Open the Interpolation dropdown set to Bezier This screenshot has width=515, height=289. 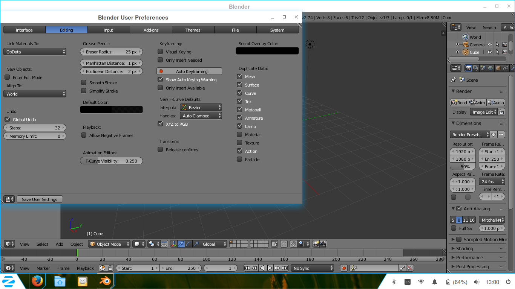point(201,107)
